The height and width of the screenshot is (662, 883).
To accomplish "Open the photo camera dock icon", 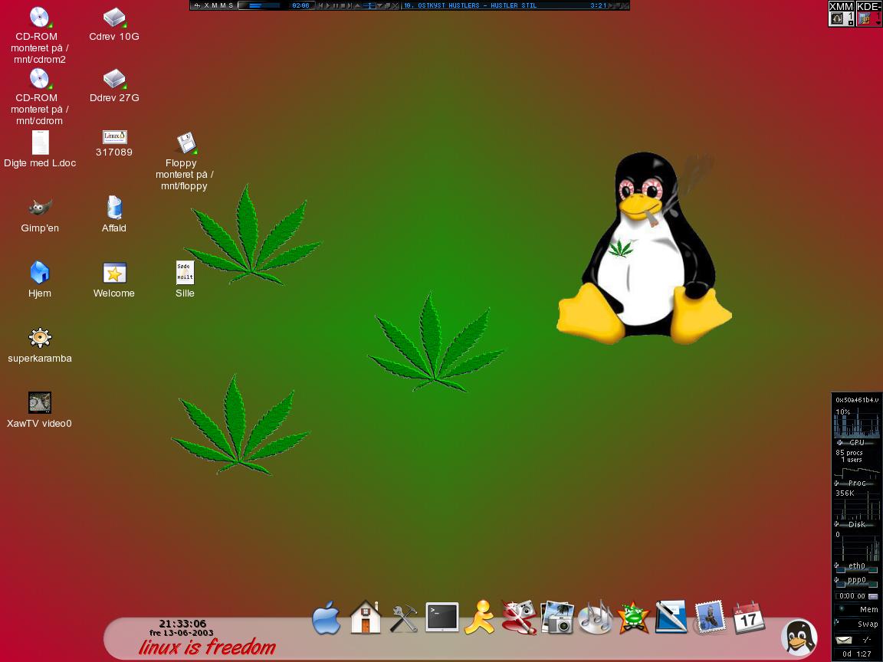I will 557,618.
